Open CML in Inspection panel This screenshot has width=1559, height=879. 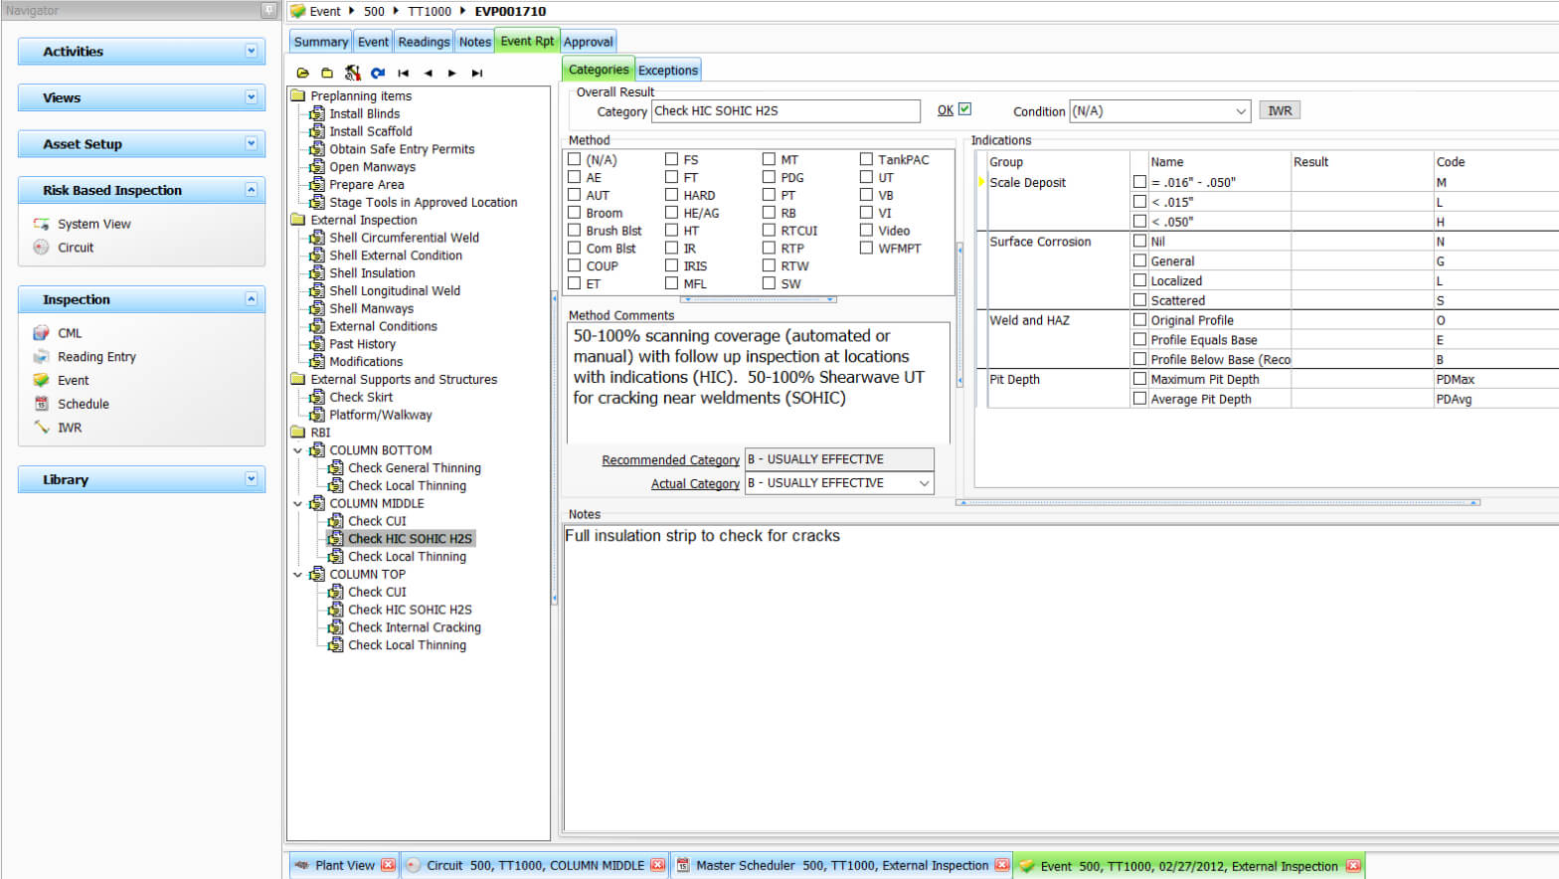pos(70,333)
